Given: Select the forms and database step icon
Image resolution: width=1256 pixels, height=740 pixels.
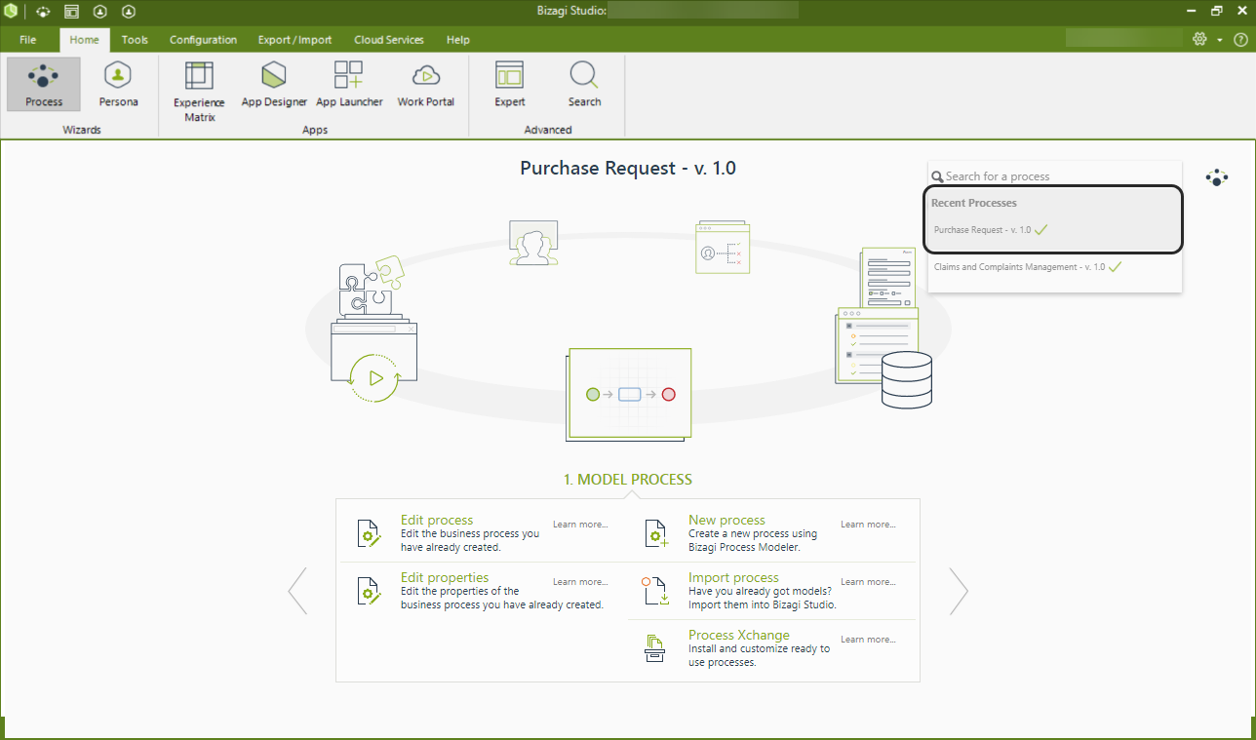Looking at the screenshot, I should (883, 328).
